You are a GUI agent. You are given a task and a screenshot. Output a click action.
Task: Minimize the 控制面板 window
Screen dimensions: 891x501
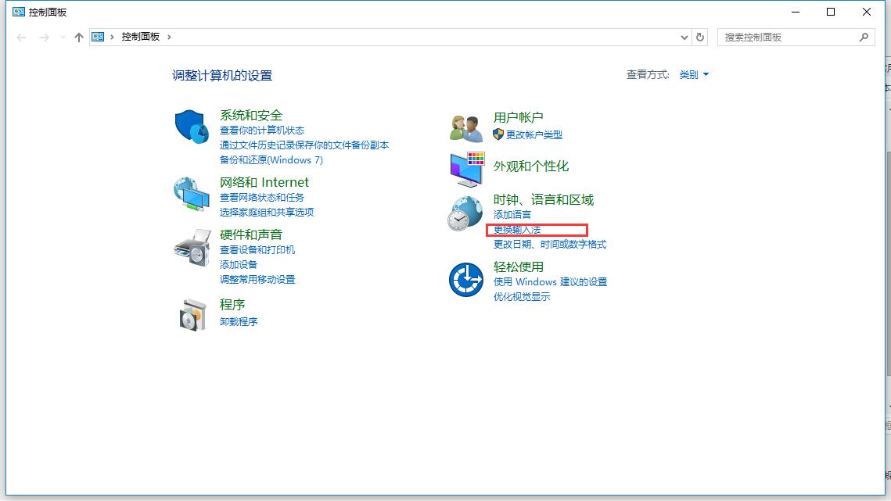click(x=796, y=12)
